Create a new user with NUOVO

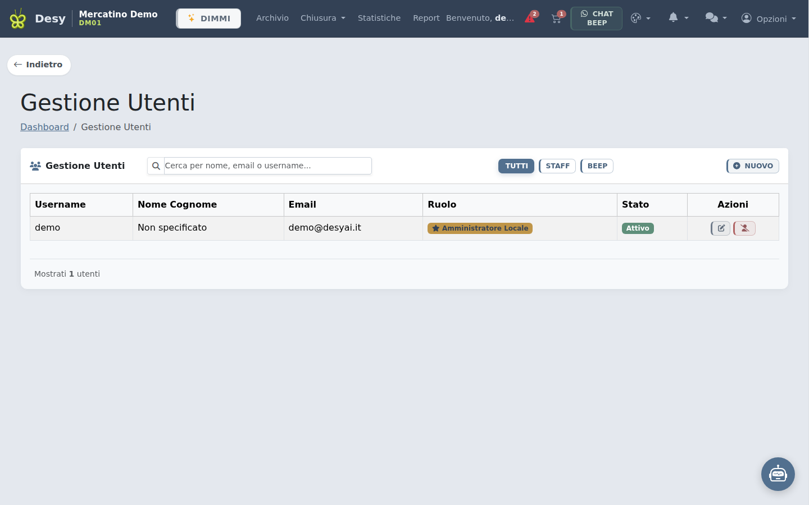point(753,166)
